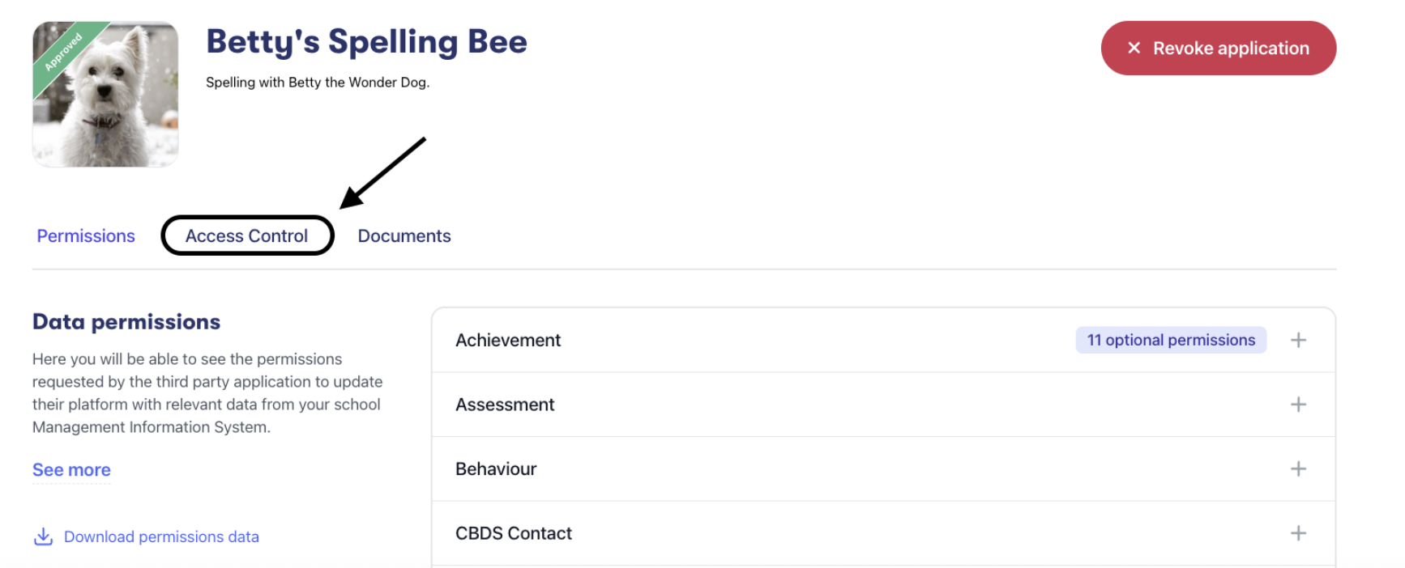Click Download permissions data link
1405x568 pixels.
click(161, 537)
